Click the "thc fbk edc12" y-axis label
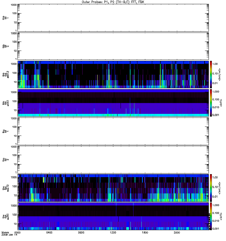 (6, 188)
